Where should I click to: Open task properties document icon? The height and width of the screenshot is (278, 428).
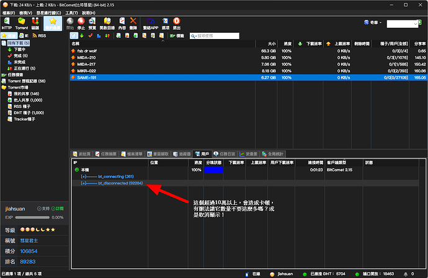tap(122, 24)
